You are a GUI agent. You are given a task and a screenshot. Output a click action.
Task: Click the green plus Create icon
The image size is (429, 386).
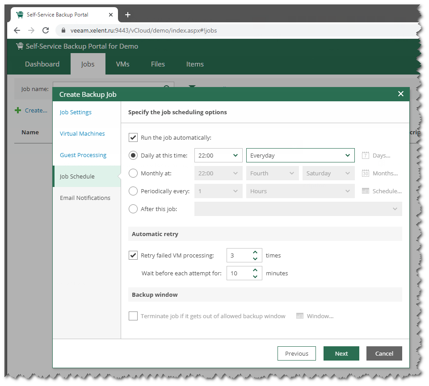click(x=18, y=110)
